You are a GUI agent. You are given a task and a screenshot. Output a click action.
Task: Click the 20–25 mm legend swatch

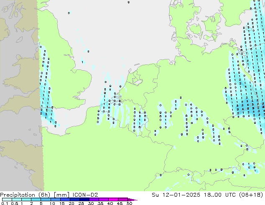74,200
